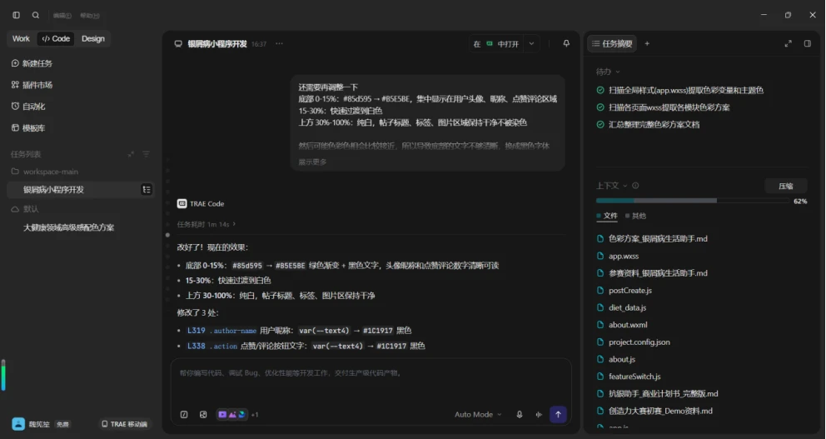Open TRAE 移动端 link
The image size is (826, 439).
pos(124,424)
